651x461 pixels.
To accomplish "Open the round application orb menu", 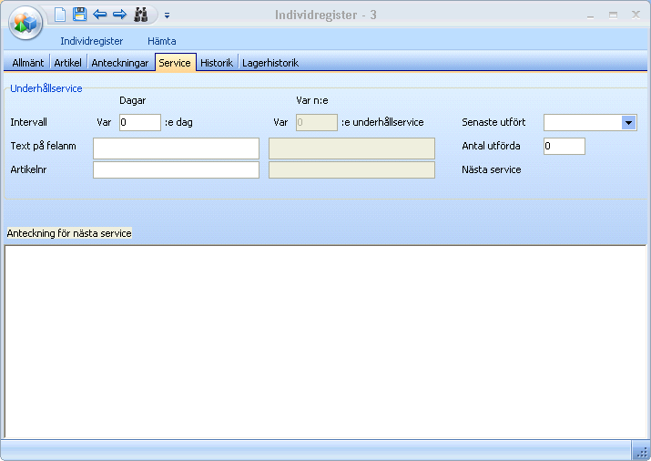I will pyautogui.click(x=25, y=23).
